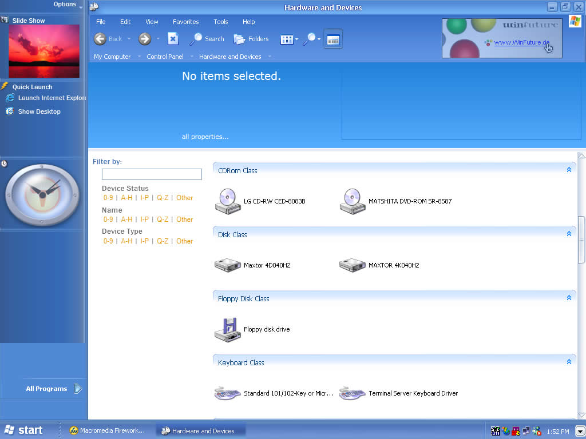Click the start button
The image size is (586, 439).
tap(23, 430)
